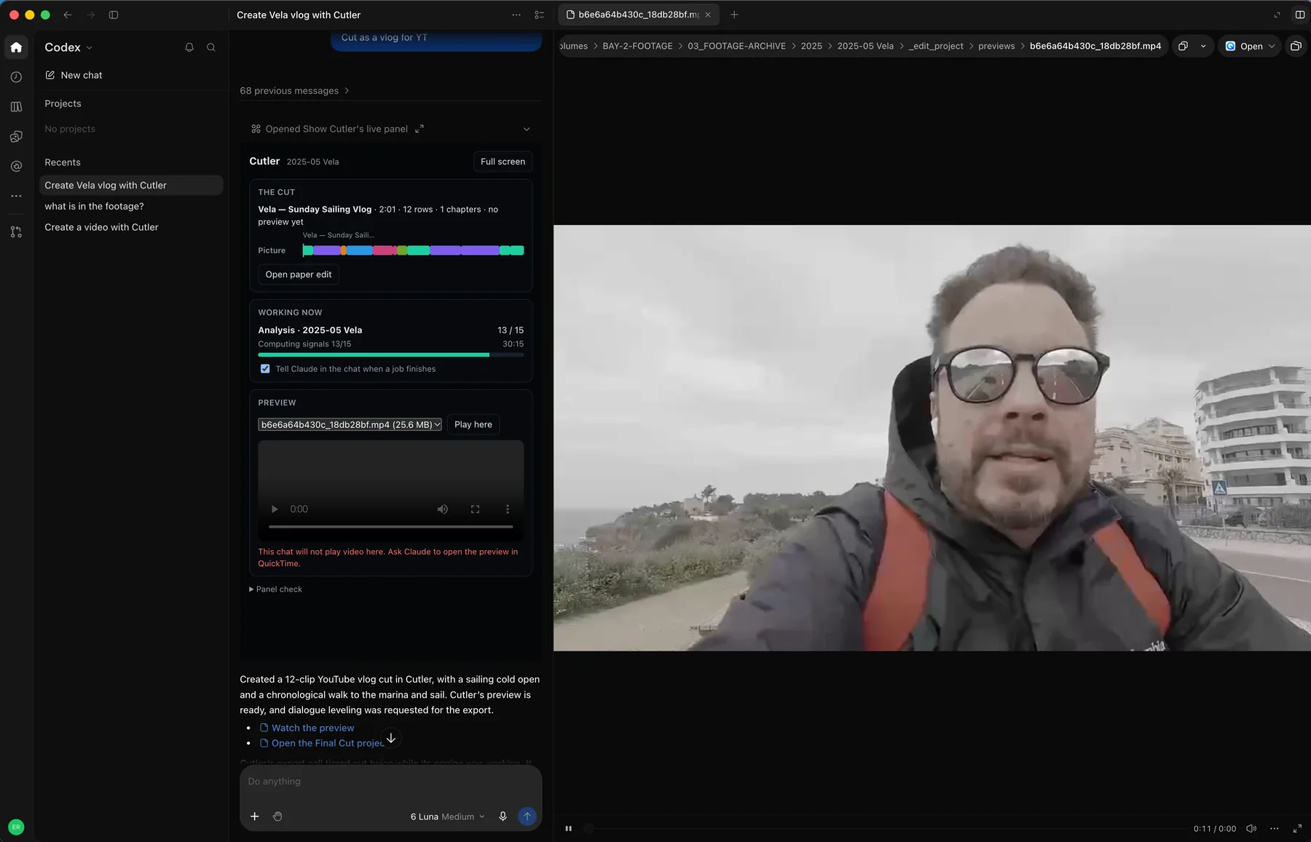Screen dimensions: 1311x842
Task: Start voice dictation with microphone icon
Action: 503,817
